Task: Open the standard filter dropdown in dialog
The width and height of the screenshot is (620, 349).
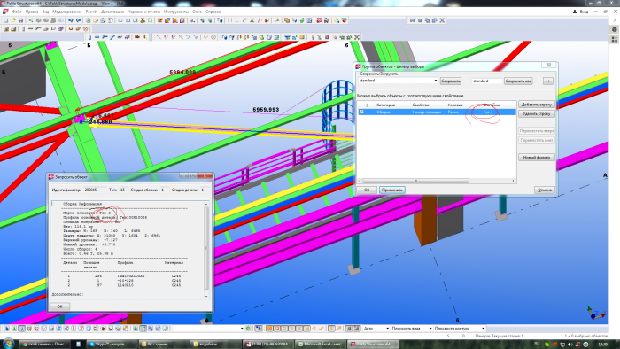Action: point(436,81)
